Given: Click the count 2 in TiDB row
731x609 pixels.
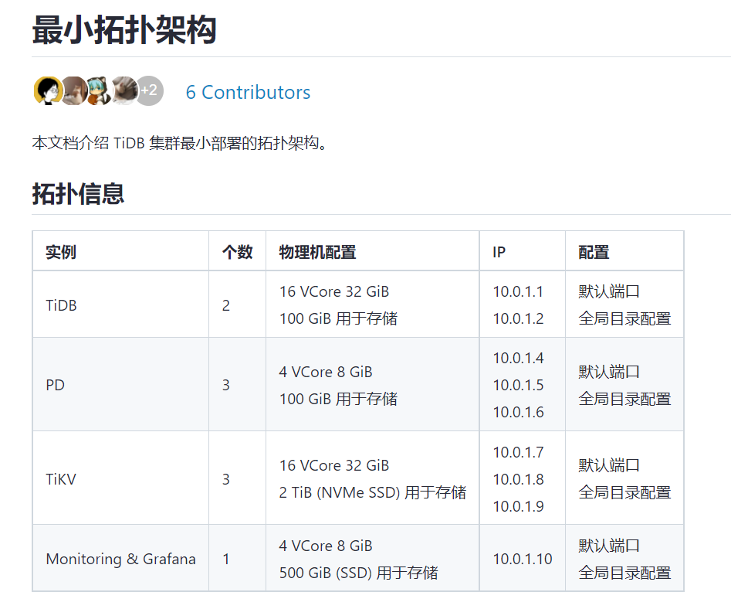Looking at the screenshot, I should point(226,305).
